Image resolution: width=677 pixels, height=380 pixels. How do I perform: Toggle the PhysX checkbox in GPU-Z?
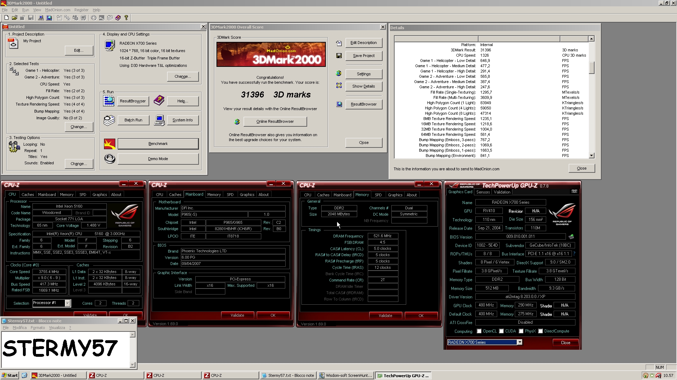click(521, 331)
